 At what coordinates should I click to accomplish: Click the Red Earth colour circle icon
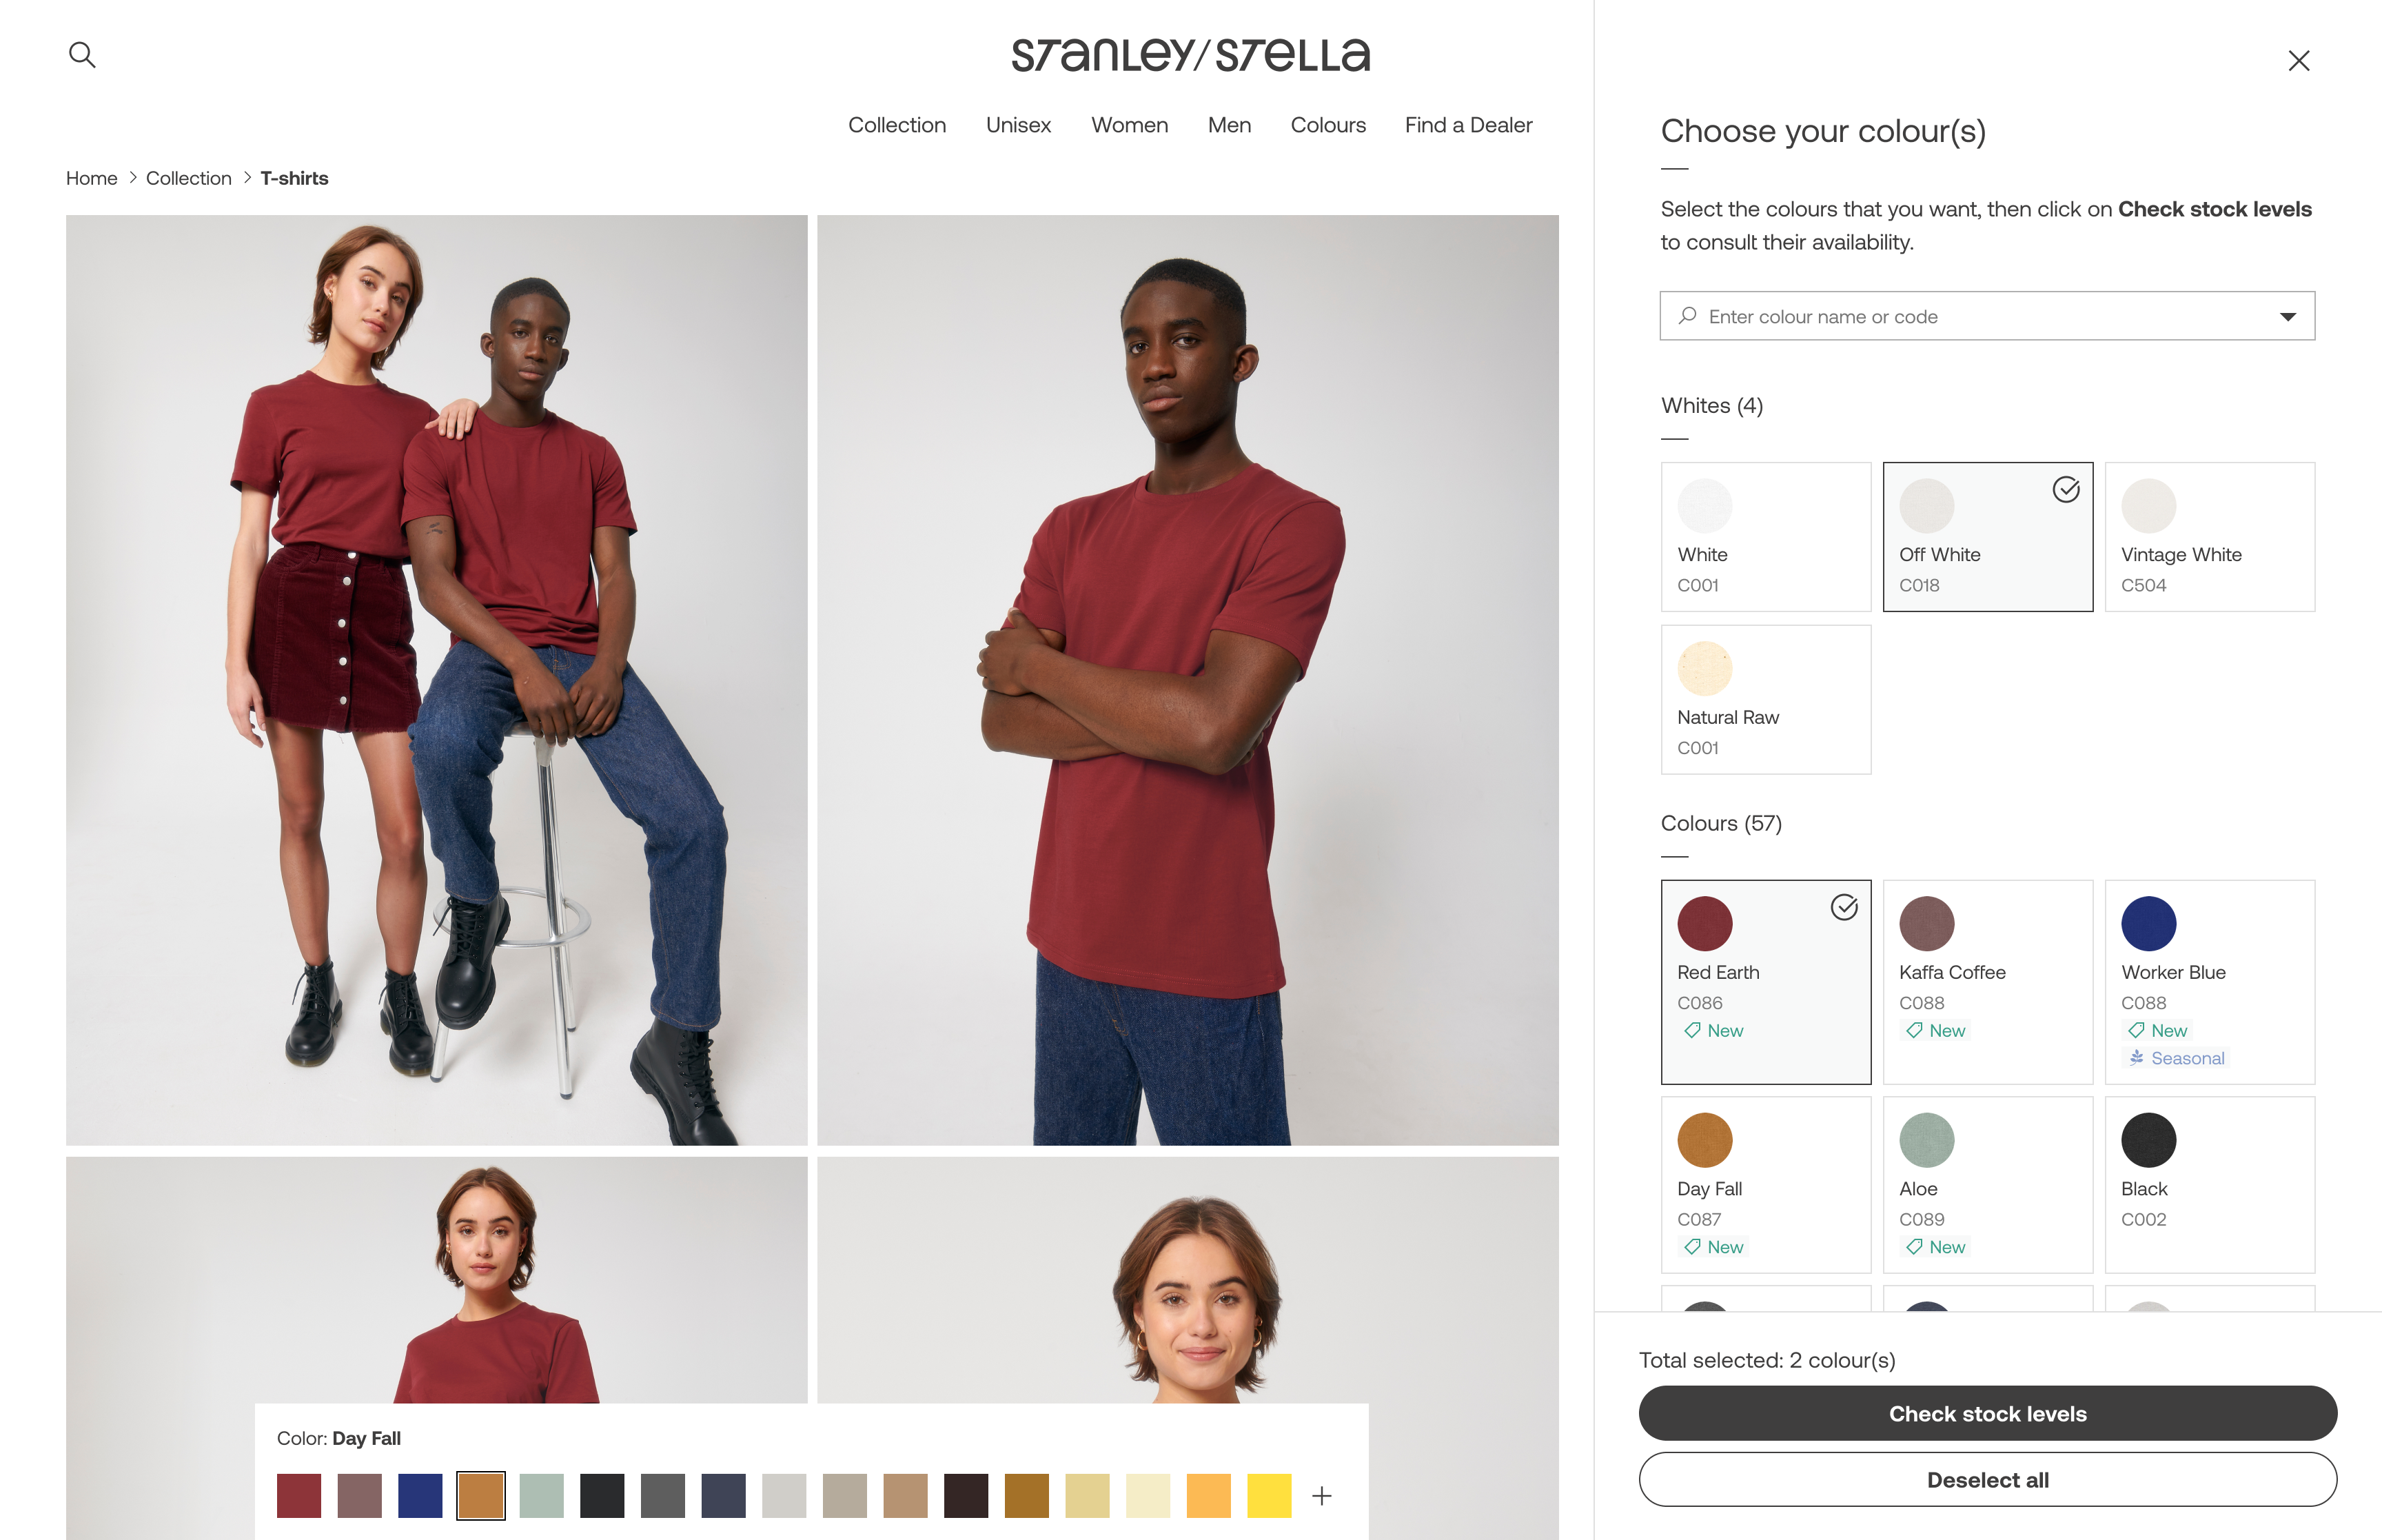click(1704, 923)
